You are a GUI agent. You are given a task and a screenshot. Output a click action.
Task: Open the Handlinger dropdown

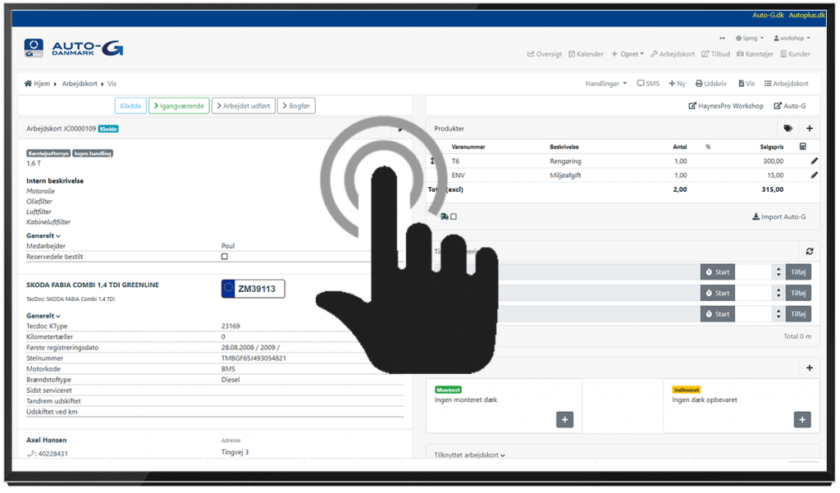(605, 84)
